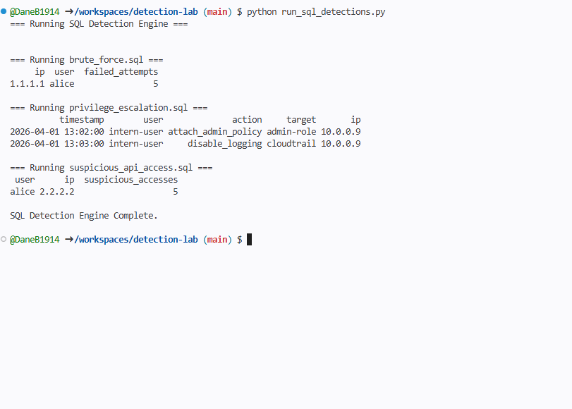Click the hollow status circle on last prompt

coord(4,239)
